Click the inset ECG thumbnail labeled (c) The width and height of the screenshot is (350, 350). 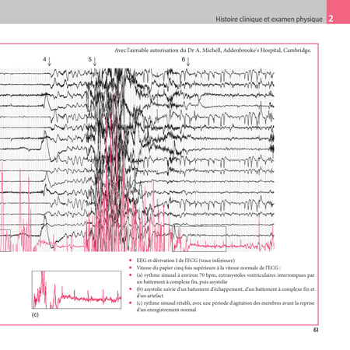76,289
